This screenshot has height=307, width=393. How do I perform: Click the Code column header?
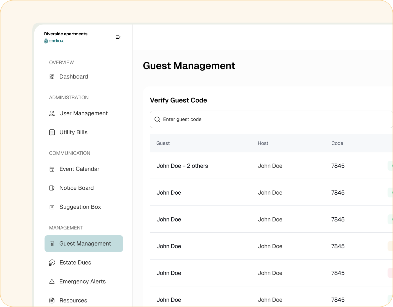tap(337, 143)
